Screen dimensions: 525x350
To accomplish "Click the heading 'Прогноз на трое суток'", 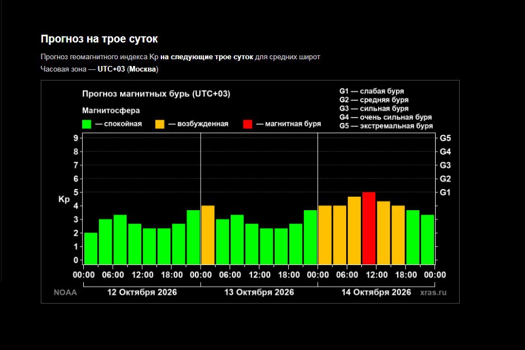I will click(99, 39).
